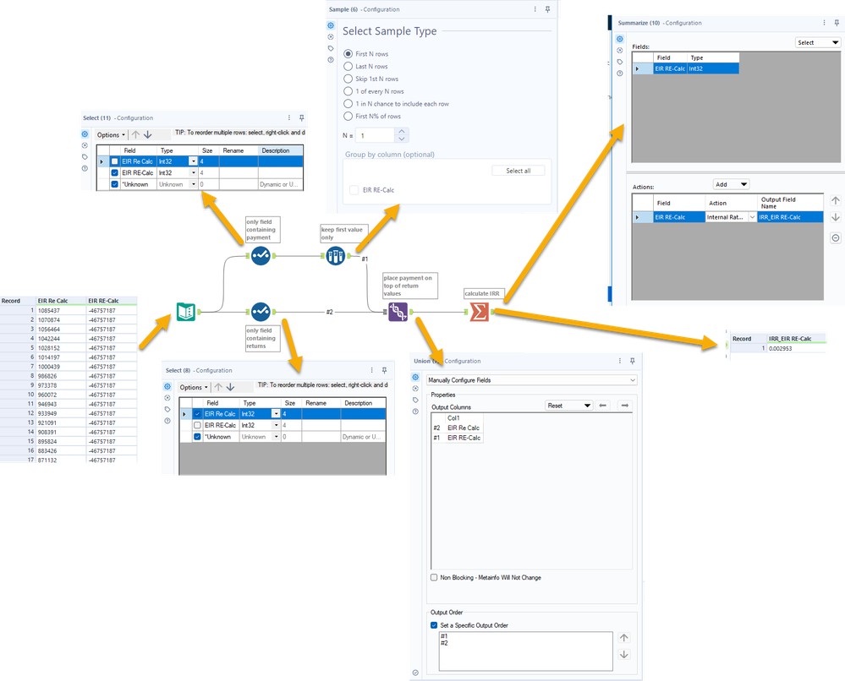Choose the Last N rows radio option
Viewport: 845px width, 681px height.
point(348,66)
